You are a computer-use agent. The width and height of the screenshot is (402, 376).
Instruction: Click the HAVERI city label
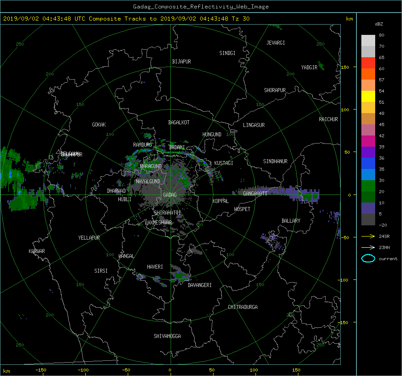click(155, 267)
